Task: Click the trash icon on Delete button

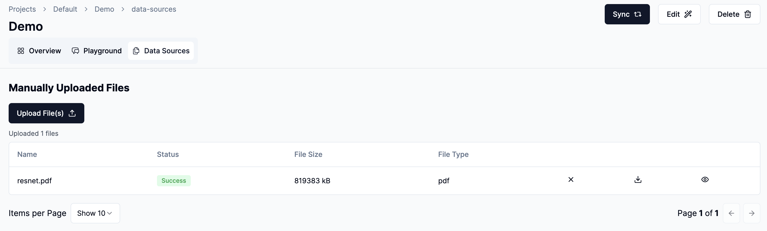Action: point(748,14)
